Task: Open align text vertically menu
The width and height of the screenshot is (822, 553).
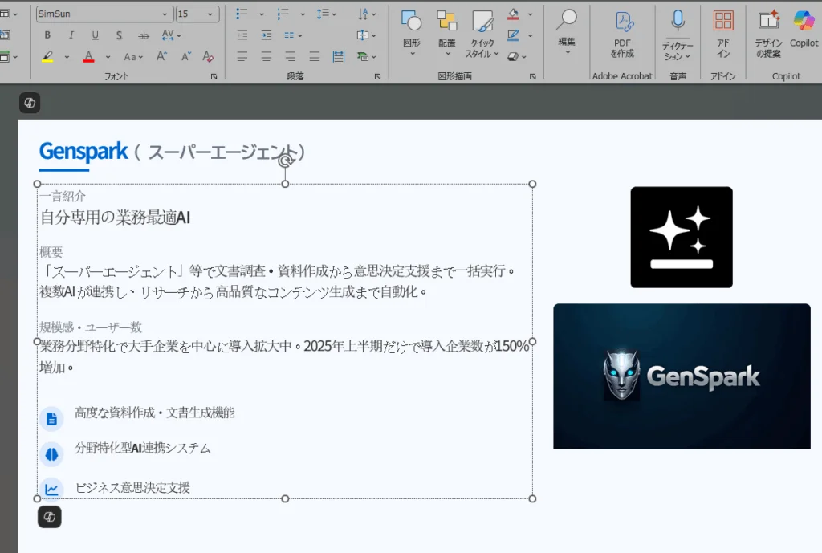Action: tap(366, 35)
